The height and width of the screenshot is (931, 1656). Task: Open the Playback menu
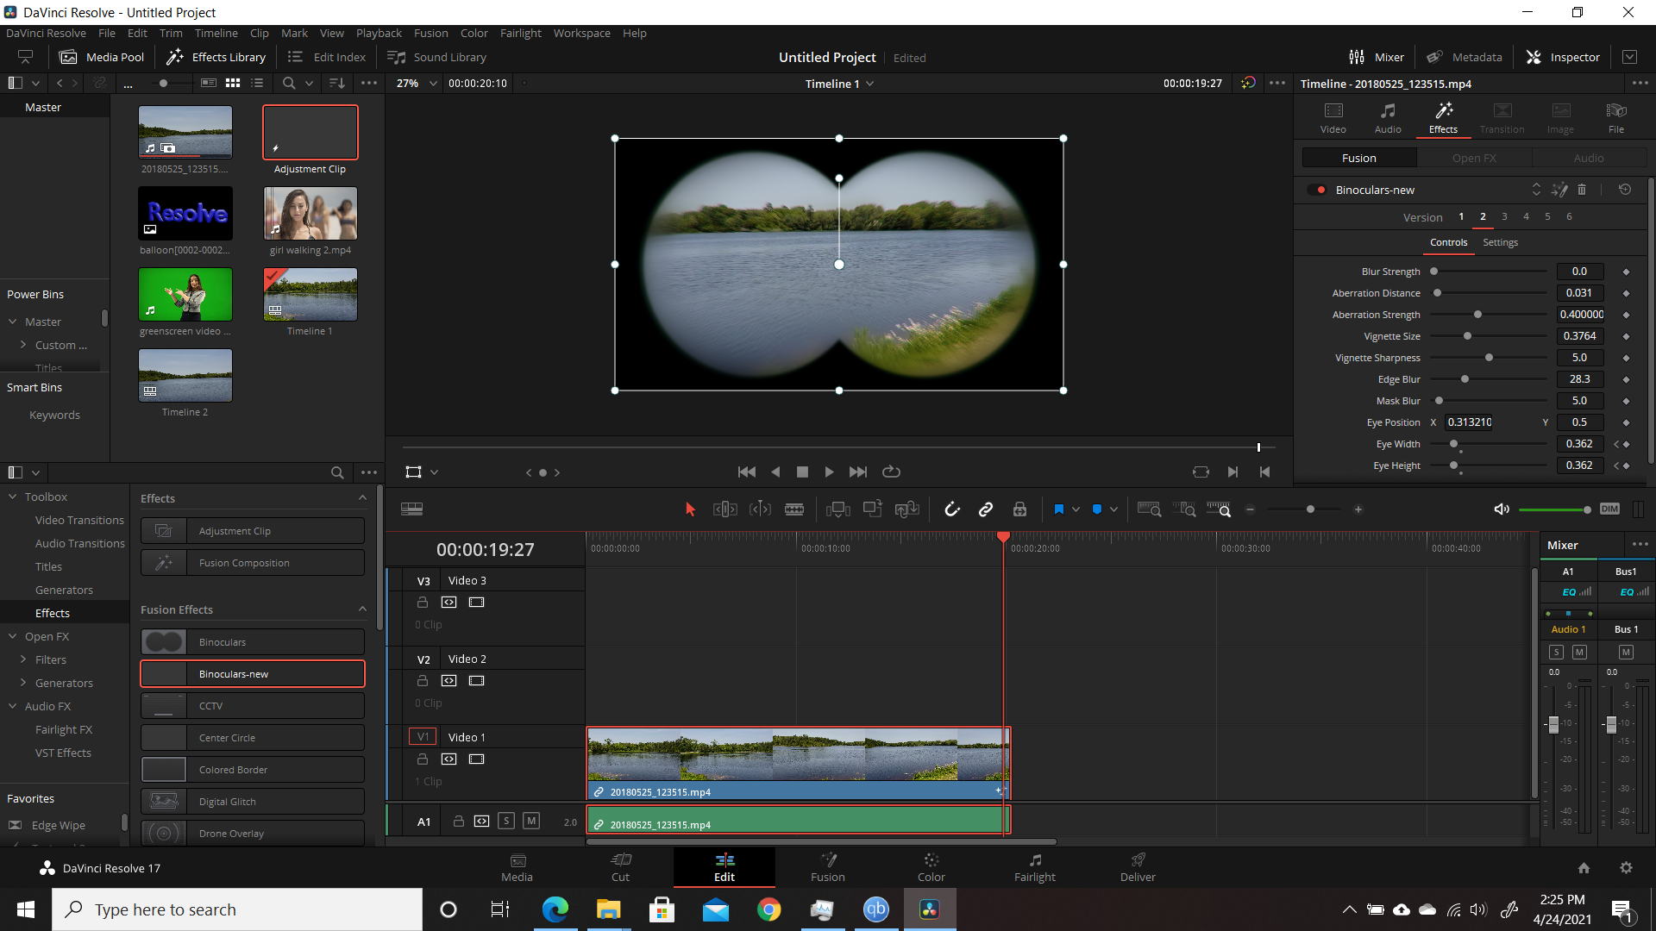[379, 33]
